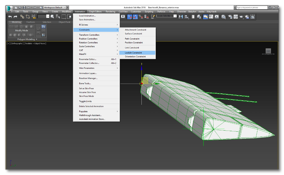Viewport: 284px width, 175px height.
Task: Activate the Select Object arrow tool
Action: [53, 17]
